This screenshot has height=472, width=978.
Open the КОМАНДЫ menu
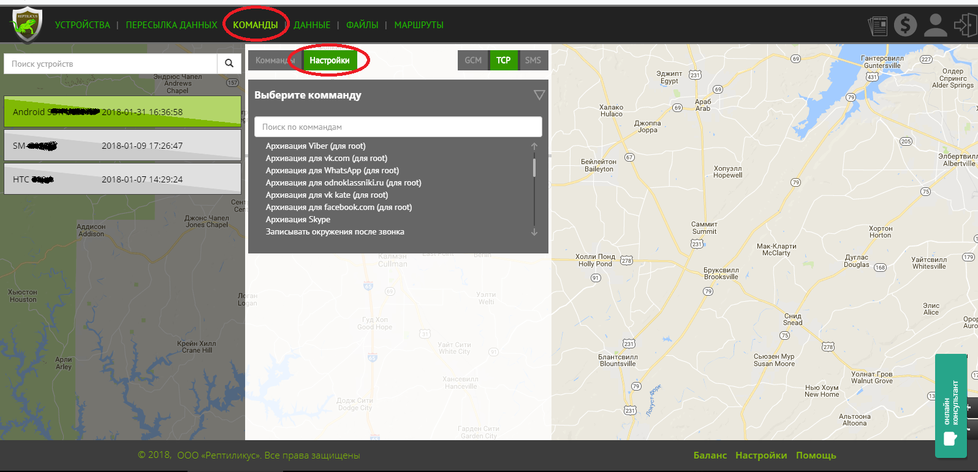[x=256, y=25]
